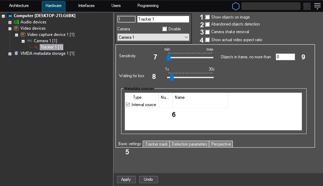Click the Camera 1 icon in tree
Viewport: 323px width, 186px height.
point(29,41)
